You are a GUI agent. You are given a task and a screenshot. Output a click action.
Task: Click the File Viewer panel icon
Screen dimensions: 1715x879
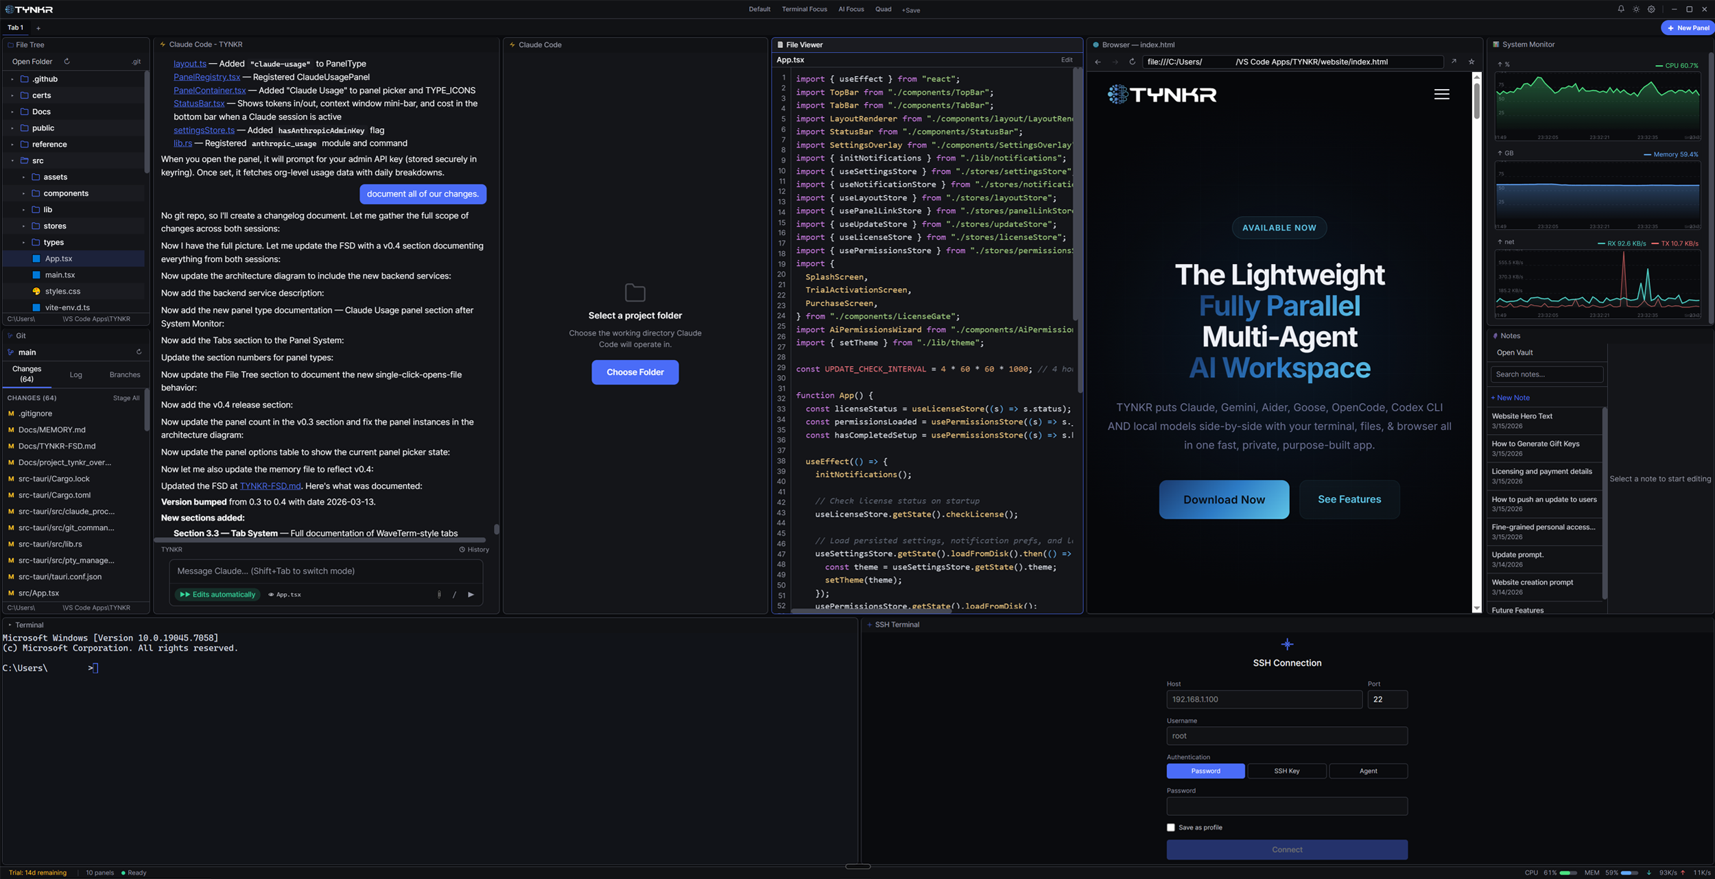(x=780, y=45)
